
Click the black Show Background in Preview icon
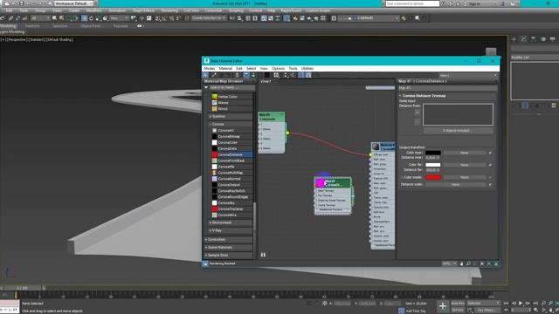click(266, 75)
